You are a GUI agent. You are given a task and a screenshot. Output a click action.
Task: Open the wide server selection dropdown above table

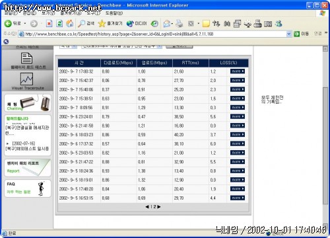point(121,46)
